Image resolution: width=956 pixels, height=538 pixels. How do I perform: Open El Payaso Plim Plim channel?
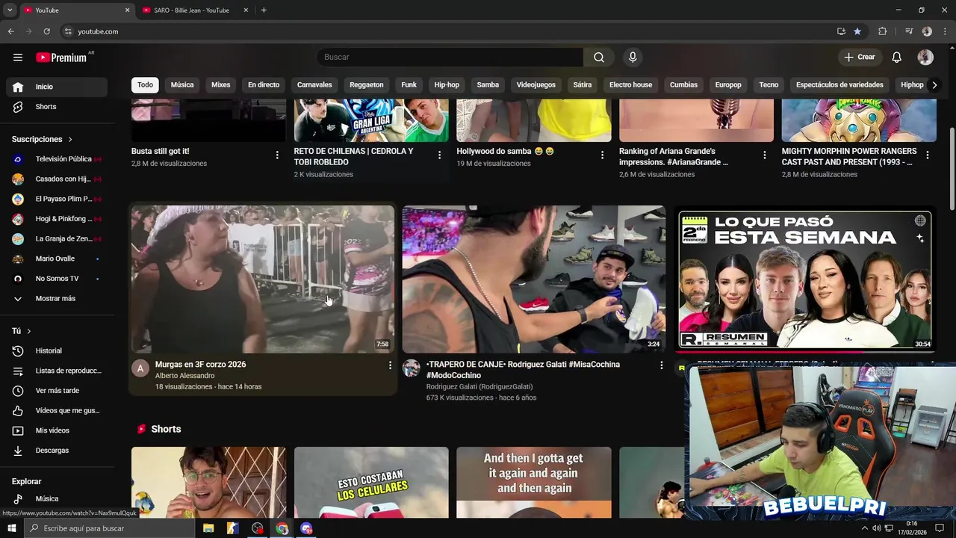(57, 199)
